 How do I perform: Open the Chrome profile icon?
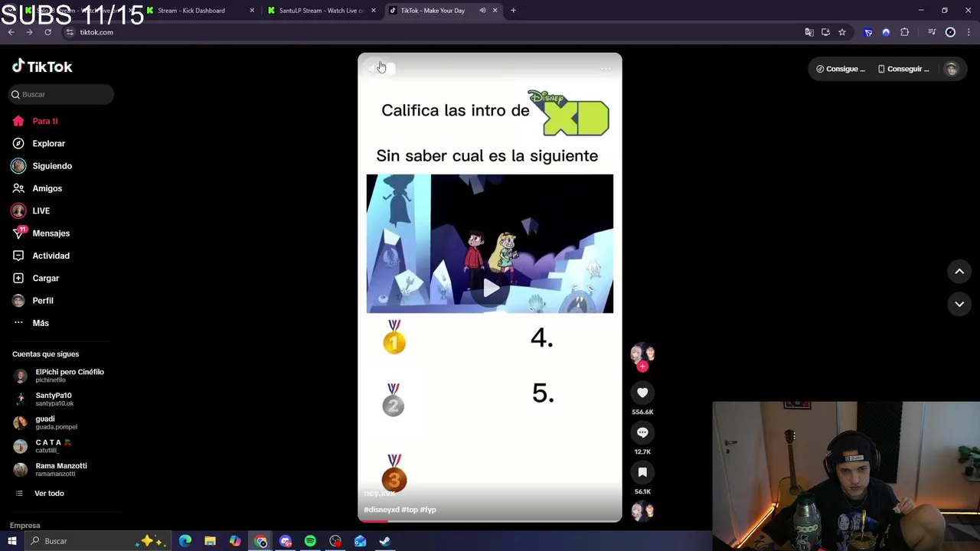tap(950, 32)
